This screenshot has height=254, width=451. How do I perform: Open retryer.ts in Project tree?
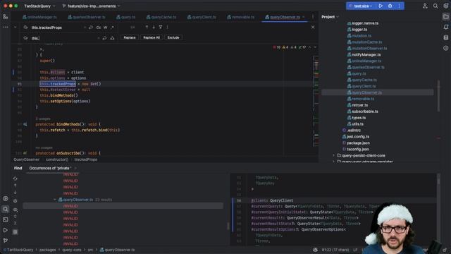[359, 105]
